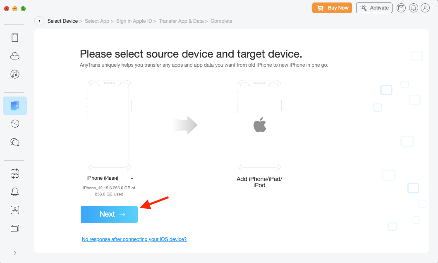
Task: Open the mail feedback icon
Action: [401, 8]
